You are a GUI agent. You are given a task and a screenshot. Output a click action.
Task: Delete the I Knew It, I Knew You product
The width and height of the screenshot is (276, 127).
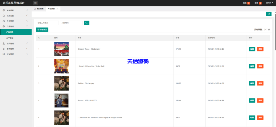tap(260, 66)
